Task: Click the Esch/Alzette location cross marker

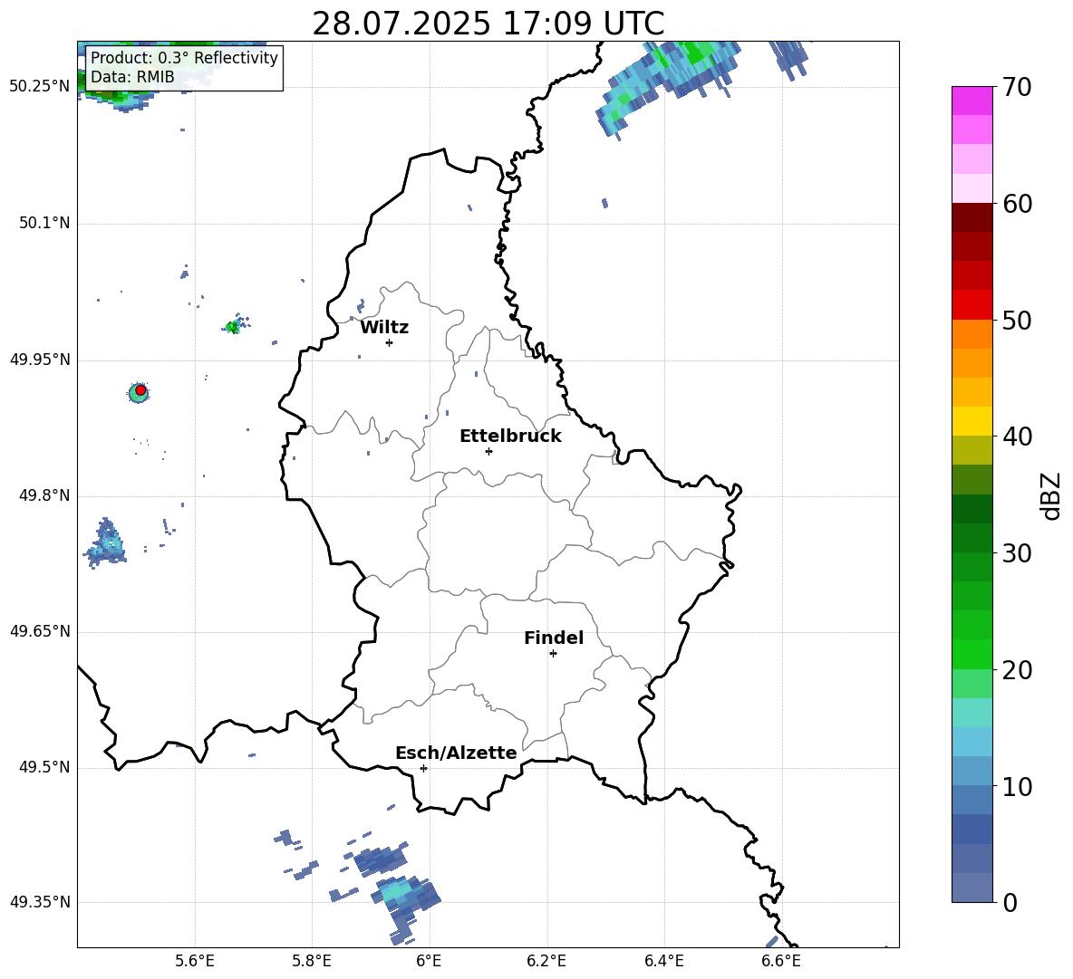Action: click(423, 768)
